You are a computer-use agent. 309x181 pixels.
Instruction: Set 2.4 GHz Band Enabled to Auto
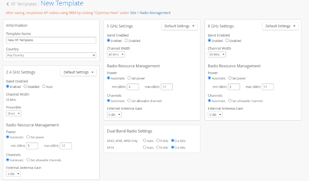[44, 86]
